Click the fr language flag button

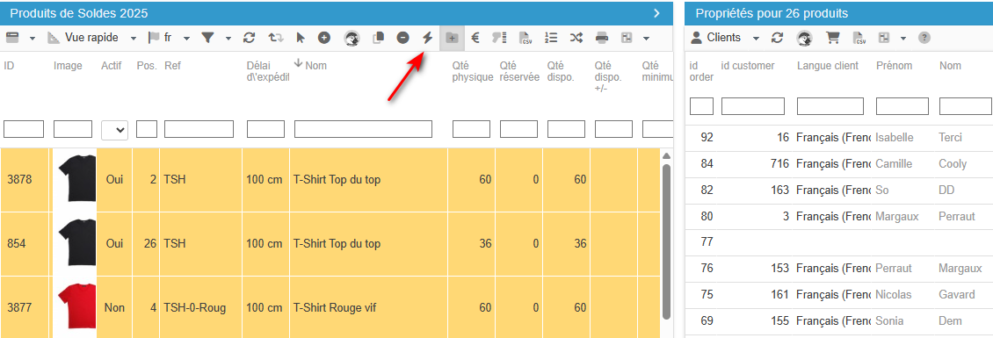pyautogui.click(x=160, y=38)
